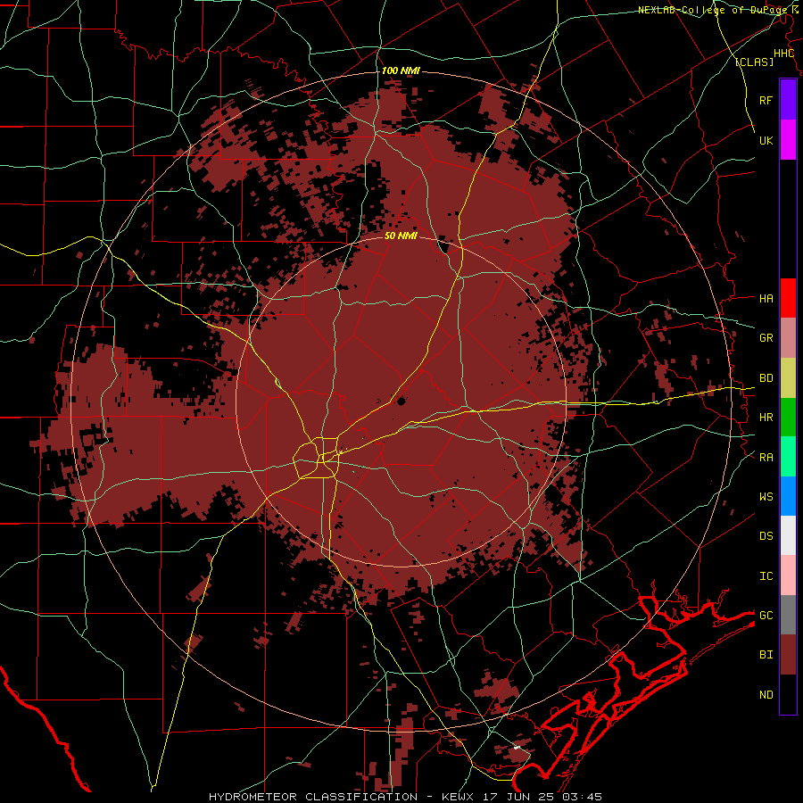
Task: Click the HR legend label
Action: 766,418
